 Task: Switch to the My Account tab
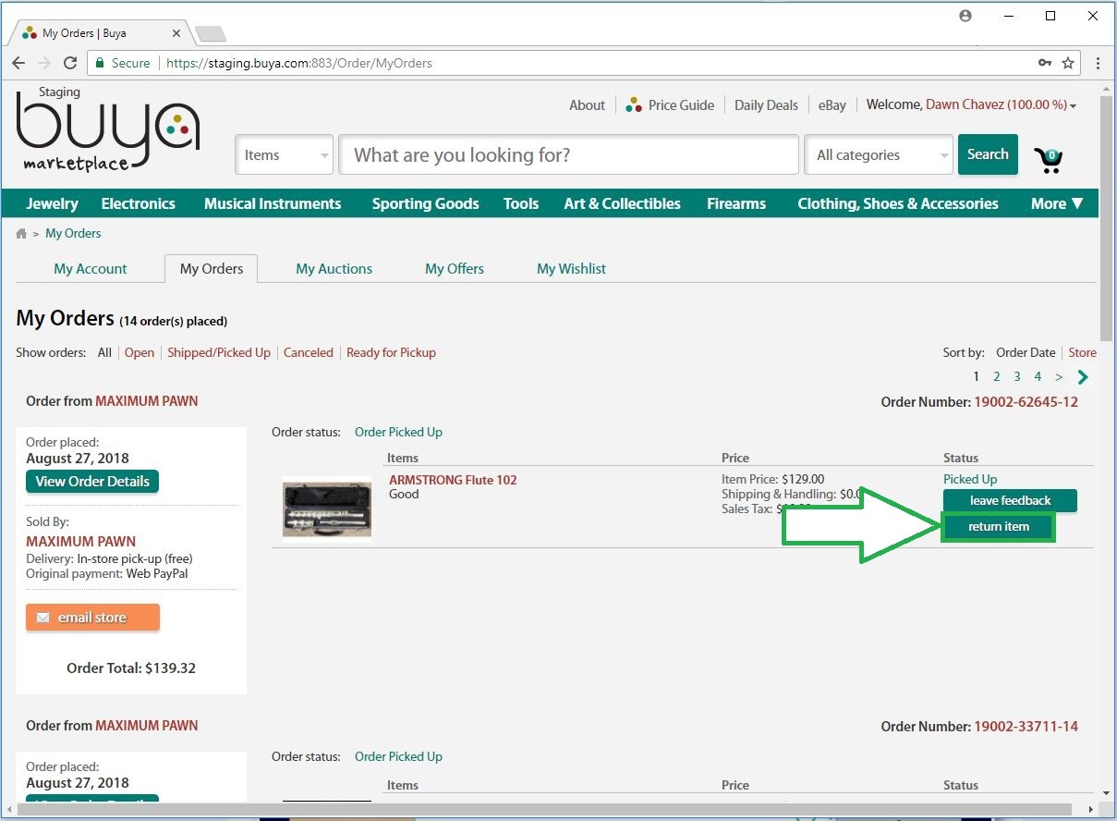pyautogui.click(x=91, y=268)
